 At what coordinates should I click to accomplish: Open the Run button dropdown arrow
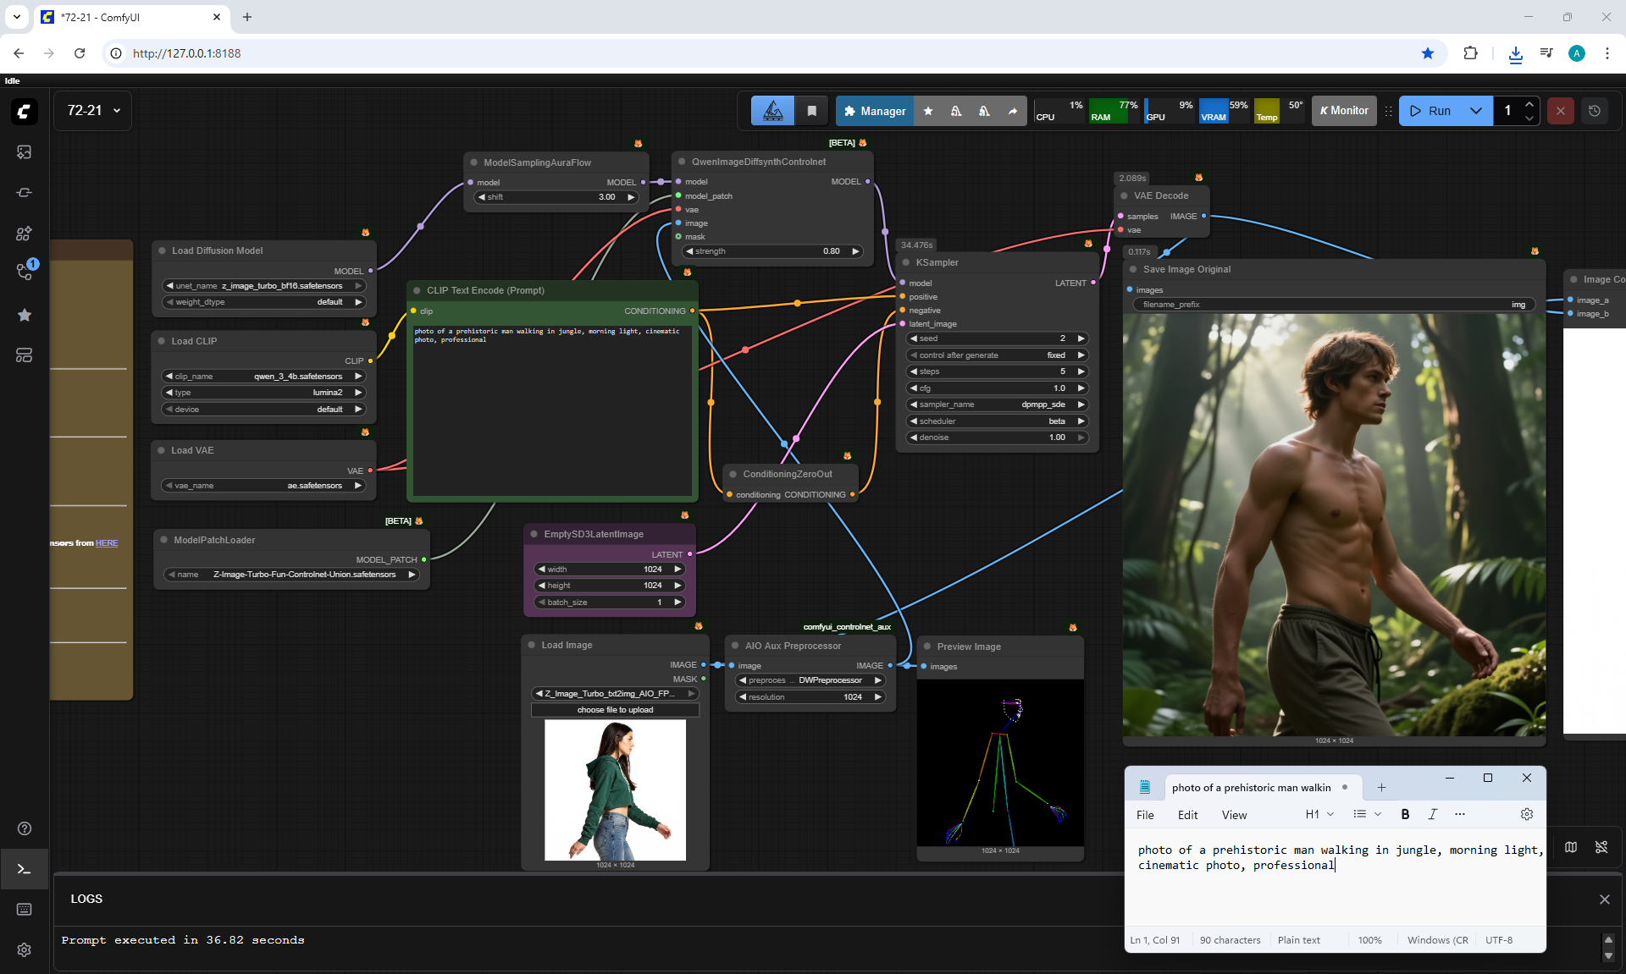(x=1475, y=111)
